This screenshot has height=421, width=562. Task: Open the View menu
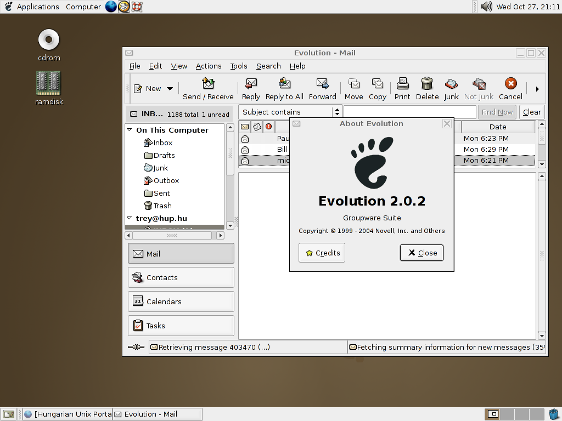(x=179, y=66)
